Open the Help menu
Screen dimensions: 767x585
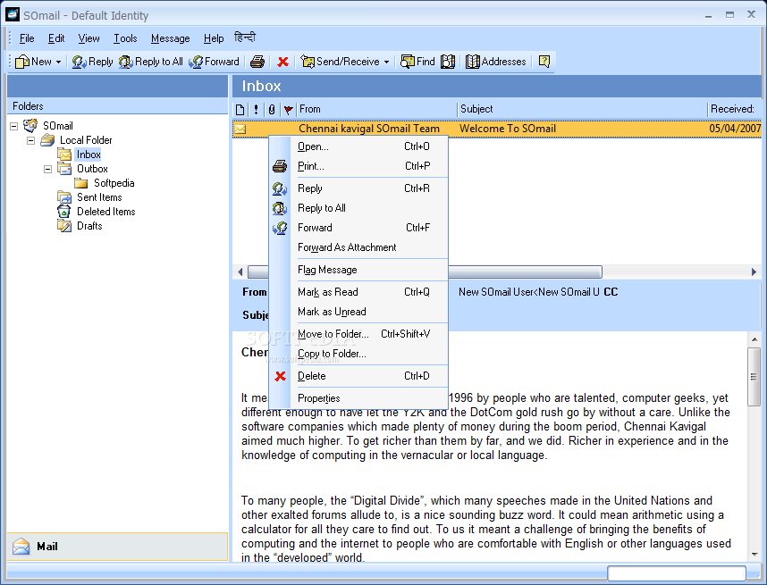[x=214, y=38]
